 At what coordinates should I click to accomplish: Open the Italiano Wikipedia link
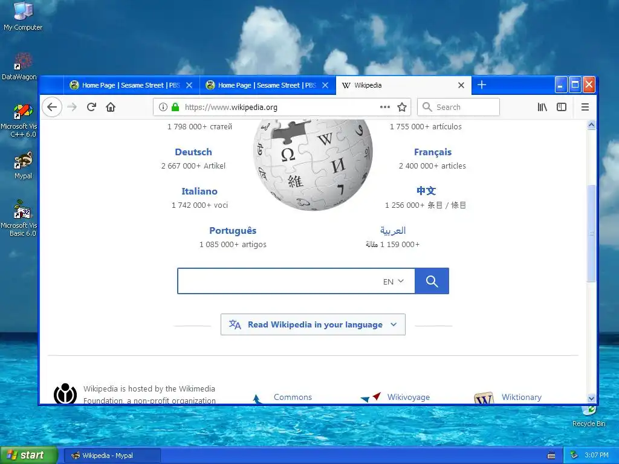point(199,192)
